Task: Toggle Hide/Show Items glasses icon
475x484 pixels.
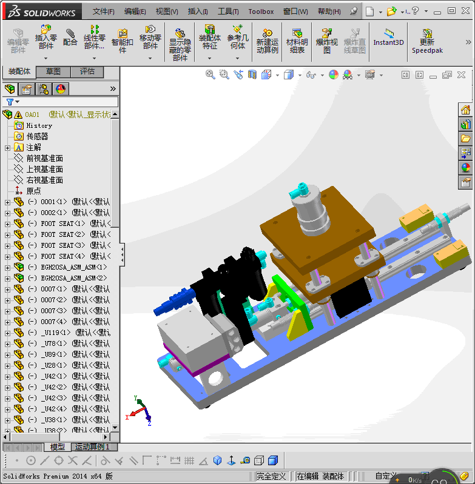Action: click(311, 75)
